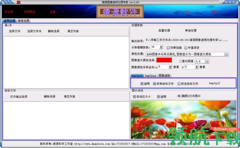The image size is (240, 148).
Task: Enable the 效果加强 checkbox
Action: (168, 48)
